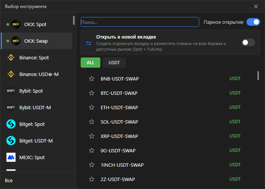Click the USDT label on the SOL-USDT-SWAP row
Screen dimensions: 265x189
pos(235,121)
